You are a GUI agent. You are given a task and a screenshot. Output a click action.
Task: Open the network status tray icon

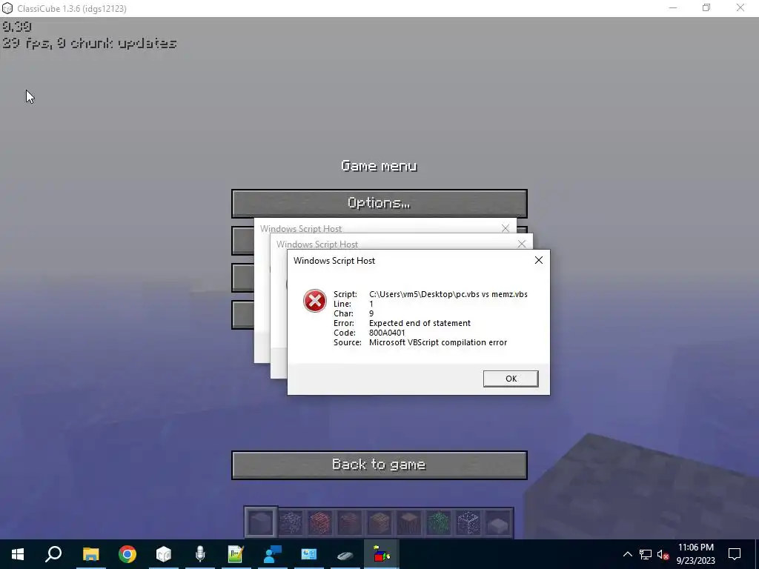tap(646, 554)
